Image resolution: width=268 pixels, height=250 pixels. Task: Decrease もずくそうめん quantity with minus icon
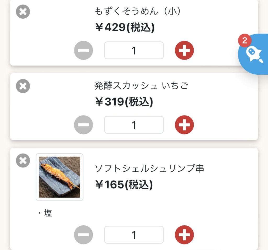click(x=83, y=50)
